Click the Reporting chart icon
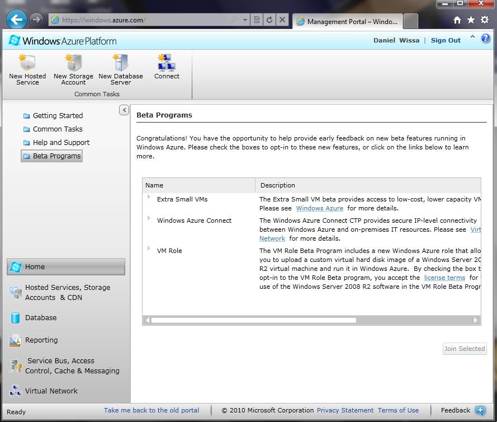This screenshot has width=497, height=422. [x=15, y=340]
